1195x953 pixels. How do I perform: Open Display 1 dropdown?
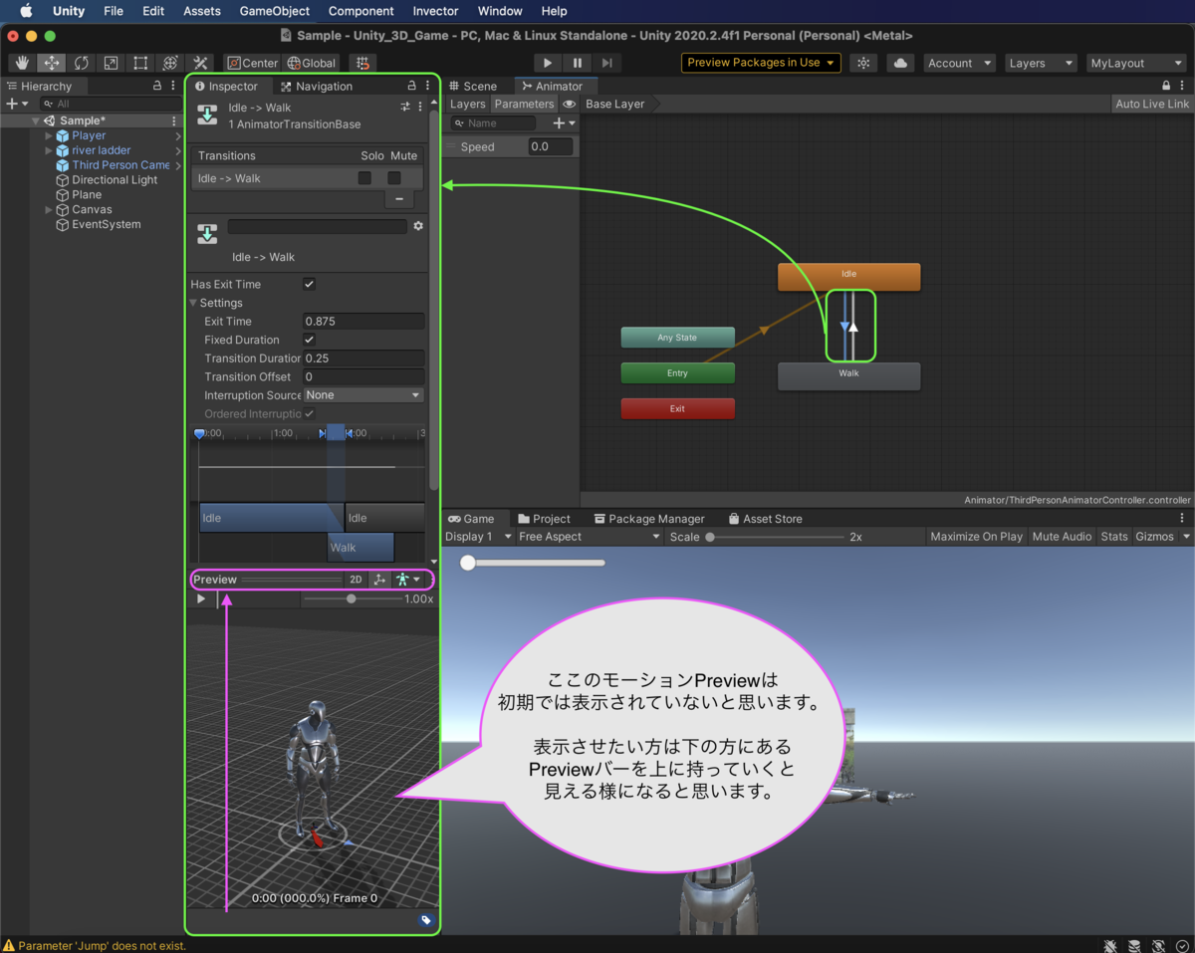pos(478,537)
